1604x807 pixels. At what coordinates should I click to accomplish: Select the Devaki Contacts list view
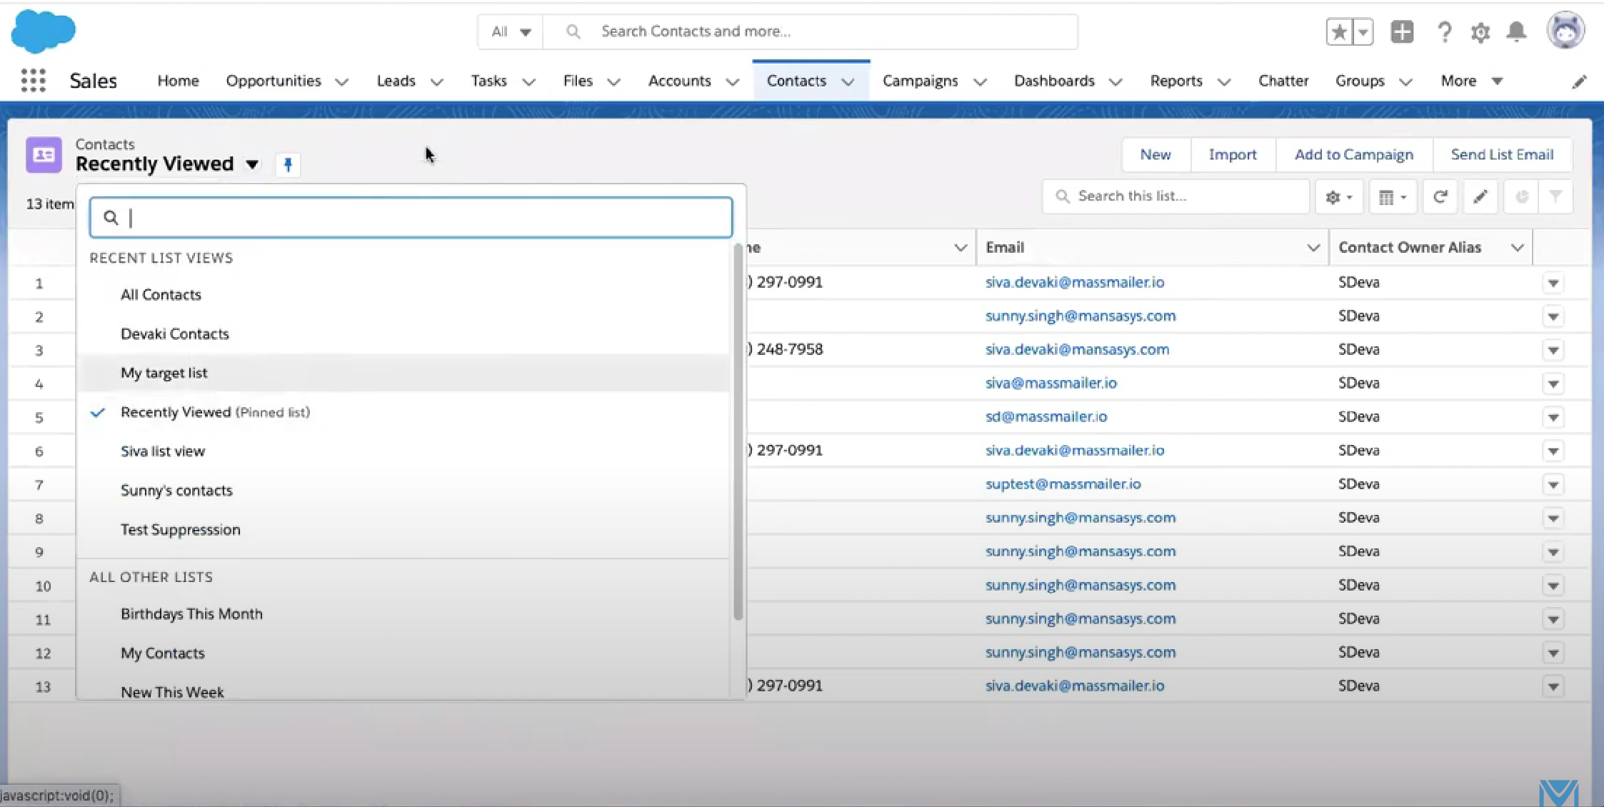tap(404, 334)
